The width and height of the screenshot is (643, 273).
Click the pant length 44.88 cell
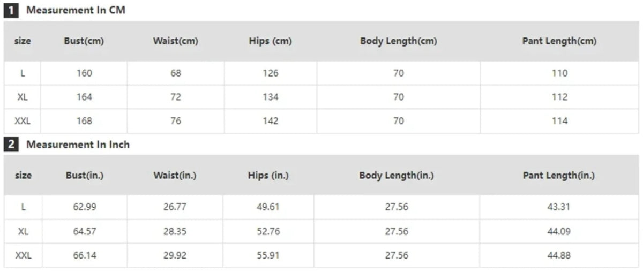(559, 255)
